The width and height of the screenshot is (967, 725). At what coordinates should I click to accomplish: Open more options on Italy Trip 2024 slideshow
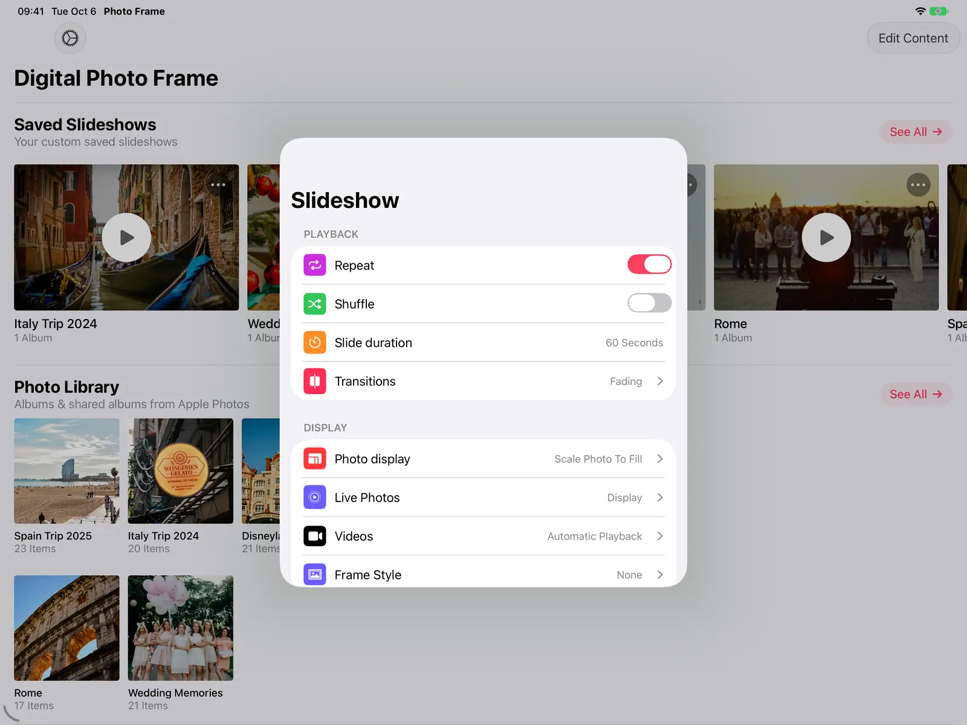pos(218,185)
